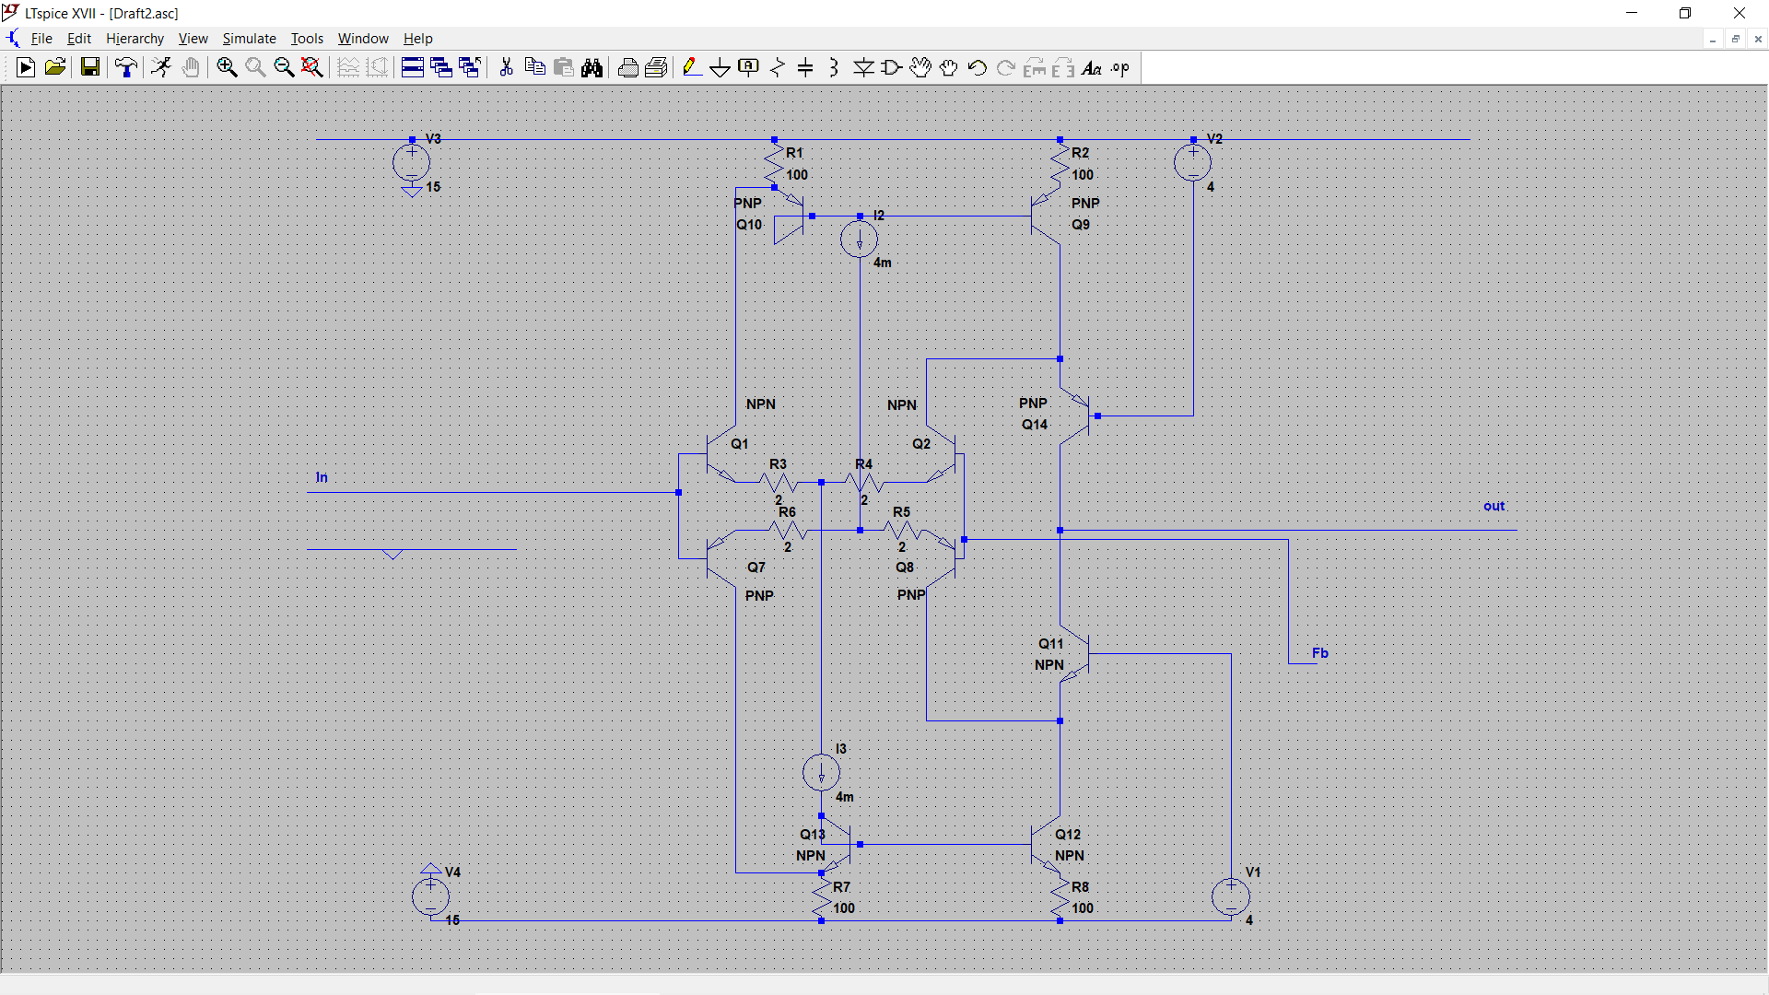Select the I2 current source symbol
The height and width of the screenshot is (995, 1769).
tap(860, 240)
